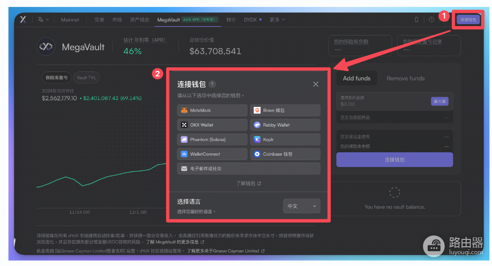The height and width of the screenshot is (266, 492).
Task: Open the 资产组合 nav tab
Action: [x=140, y=20]
